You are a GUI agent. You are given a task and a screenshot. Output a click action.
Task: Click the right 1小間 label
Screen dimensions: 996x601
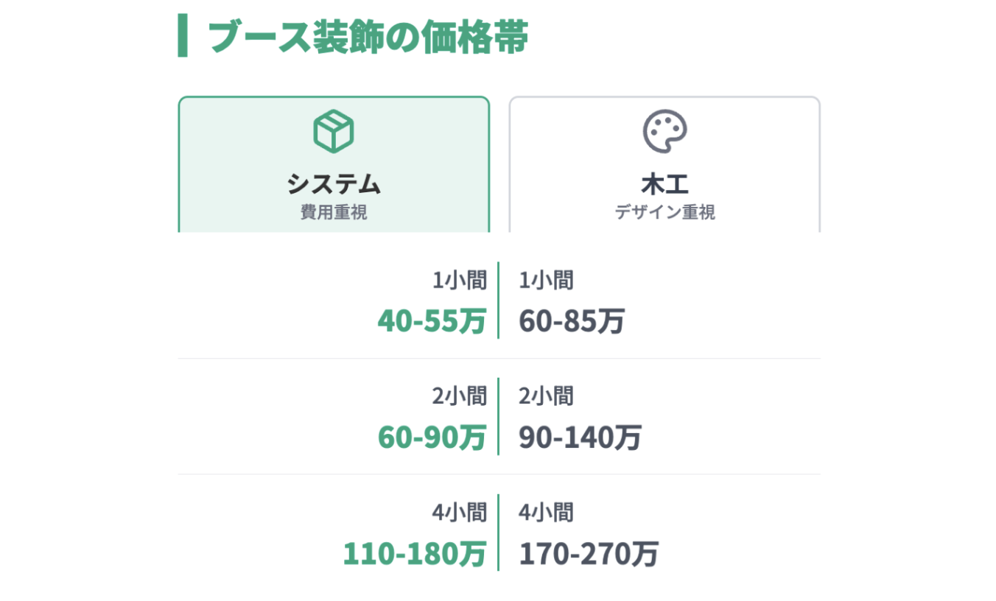[546, 281]
